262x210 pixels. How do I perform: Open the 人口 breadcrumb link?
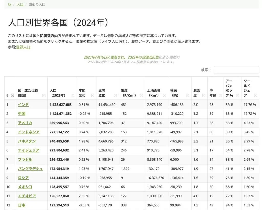(x=20, y=4)
